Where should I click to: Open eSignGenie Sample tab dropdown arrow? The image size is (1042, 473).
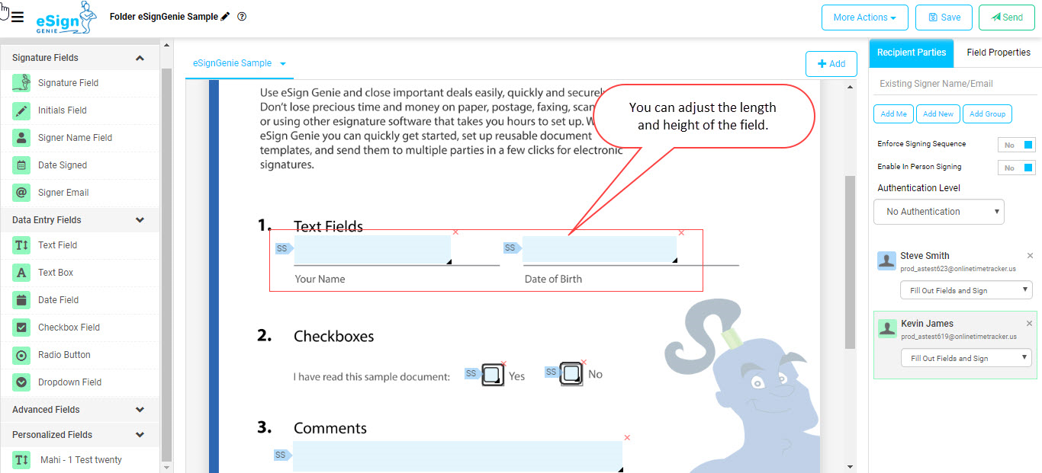tap(283, 64)
